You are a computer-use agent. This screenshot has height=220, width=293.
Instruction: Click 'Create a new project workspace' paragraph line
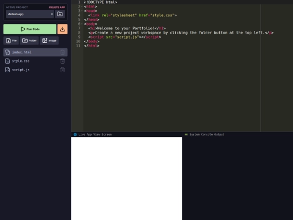pos(181,33)
